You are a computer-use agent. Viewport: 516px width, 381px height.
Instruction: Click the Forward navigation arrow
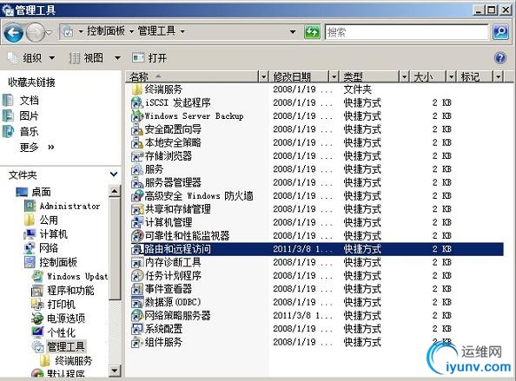pos(35,32)
